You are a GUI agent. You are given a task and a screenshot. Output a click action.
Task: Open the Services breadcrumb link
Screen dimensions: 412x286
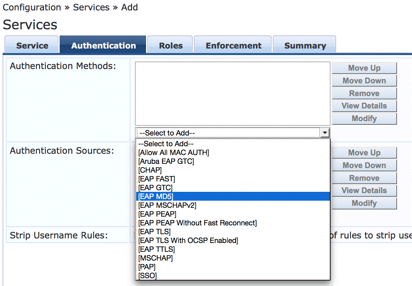[x=91, y=7]
